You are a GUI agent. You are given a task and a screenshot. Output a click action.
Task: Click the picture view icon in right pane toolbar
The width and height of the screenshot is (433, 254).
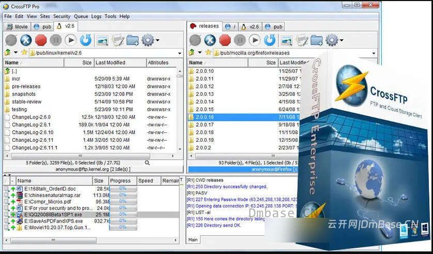[287, 41]
